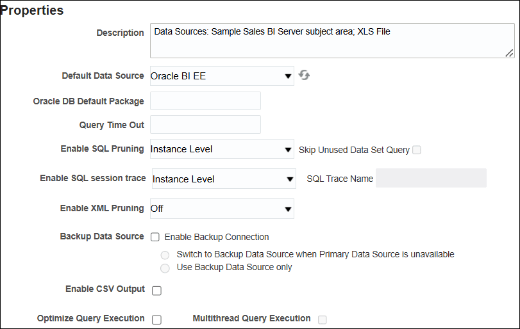This screenshot has height=329, width=520.
Task: Click the SQL Trace Name field
Action: [431, 179]
